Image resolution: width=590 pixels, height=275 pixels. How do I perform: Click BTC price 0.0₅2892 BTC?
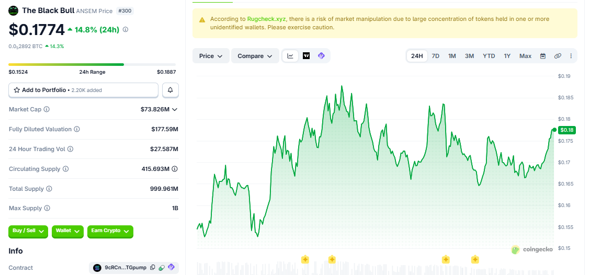(25, 47)
